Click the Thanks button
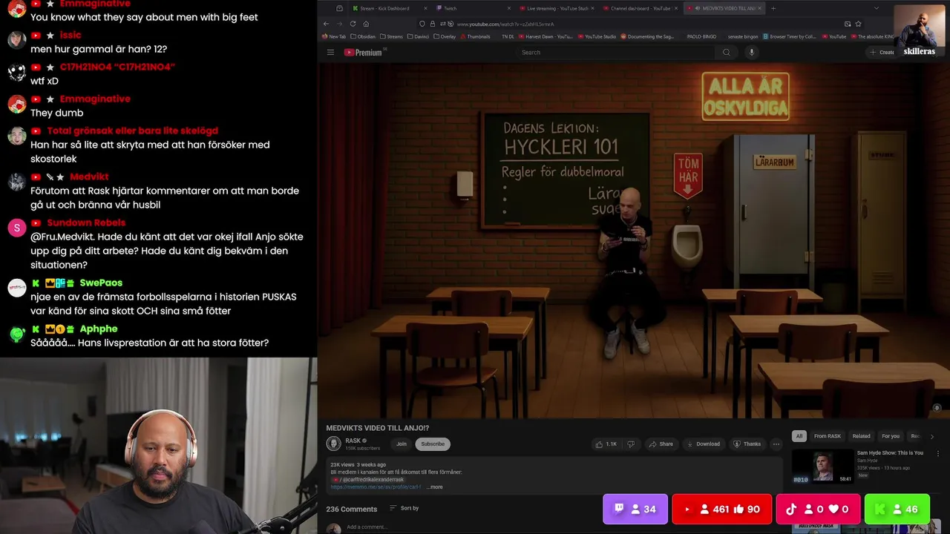Viewport: 950px width, 534px height. pyautogui.click(x=747, y=444)
